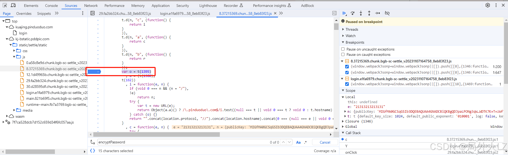Expand the wasm tree node
The height and width of the screenshot is (155, 508).
[x=7, y=116]
